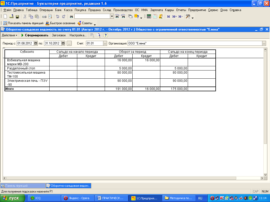Click the пуск Start button
The width and height of the screenshot is (270, 202).
12,198
